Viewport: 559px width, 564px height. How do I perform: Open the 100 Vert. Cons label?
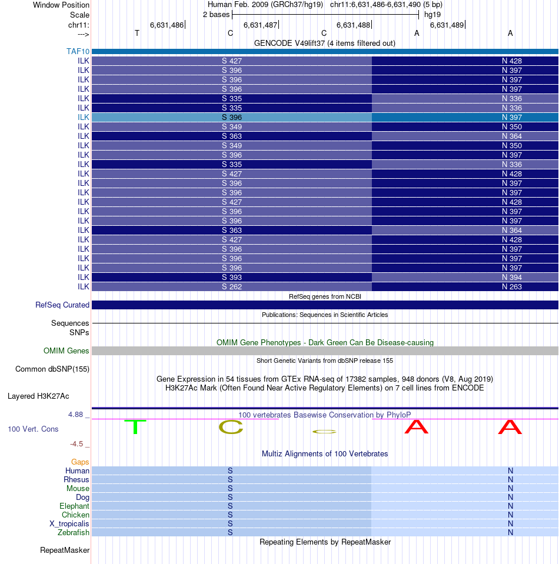[x=33, y=429]
